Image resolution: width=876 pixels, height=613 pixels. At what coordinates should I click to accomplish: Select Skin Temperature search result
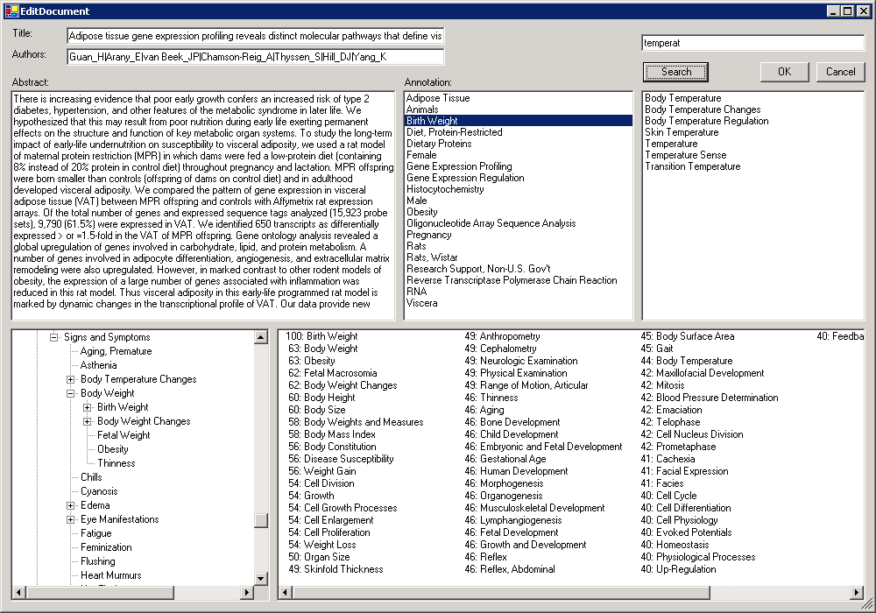(x=682, y=132)
